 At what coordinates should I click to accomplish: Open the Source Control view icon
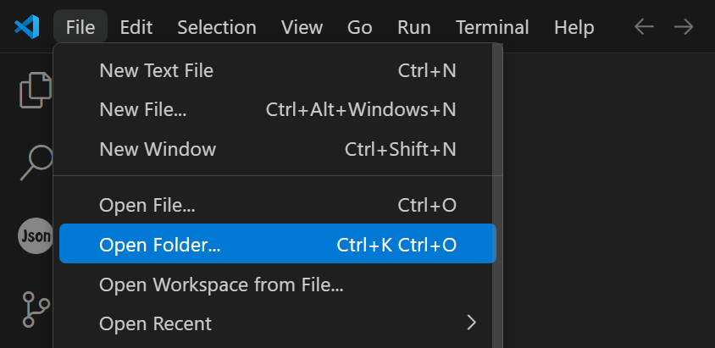36,309
